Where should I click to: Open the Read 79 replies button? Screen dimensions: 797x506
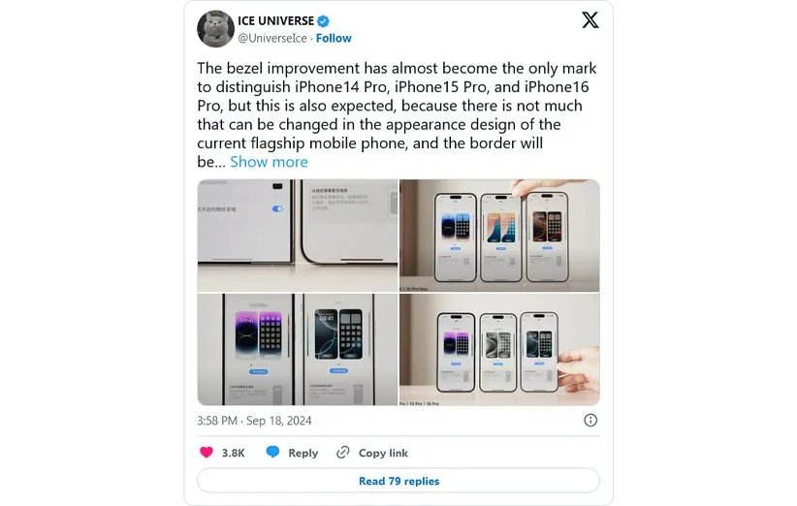(x=398, y=481)
